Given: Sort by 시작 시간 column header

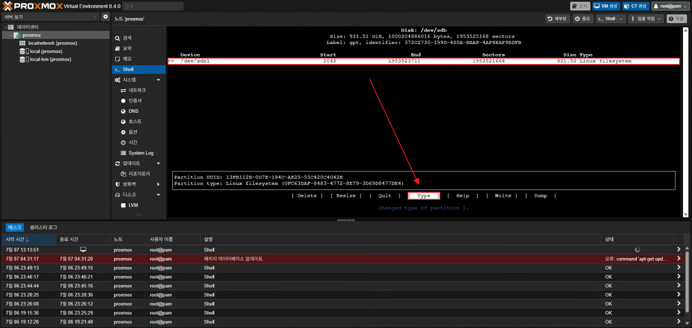Looking at the screenshot, I should click(x=29, y=239).
